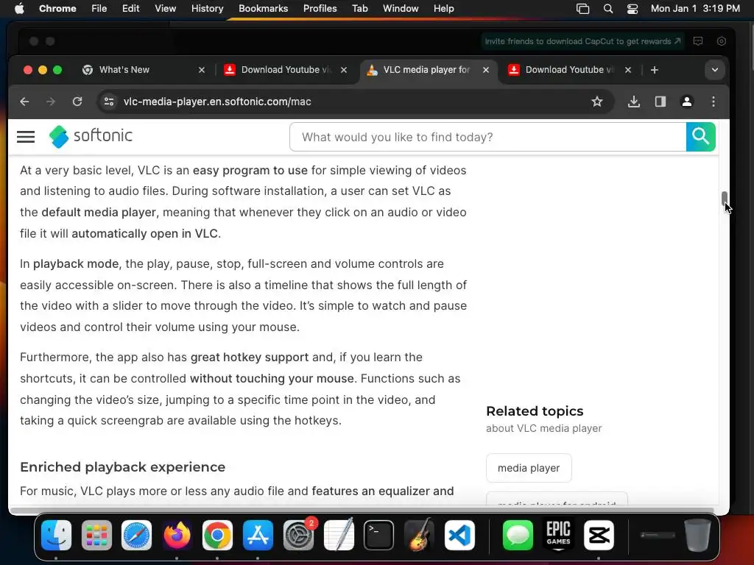Screen dimensions: 754x565
Task: Expand the tab search chevron
Action: 714,70
